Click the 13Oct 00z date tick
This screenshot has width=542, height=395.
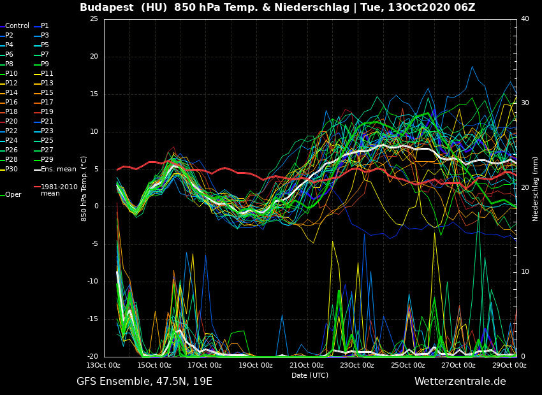tap(104, 365)
